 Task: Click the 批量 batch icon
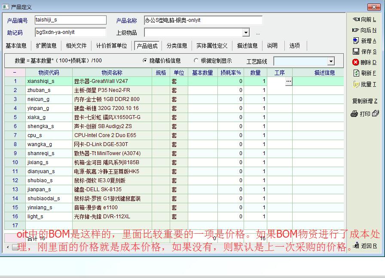(x=356, y=84)
